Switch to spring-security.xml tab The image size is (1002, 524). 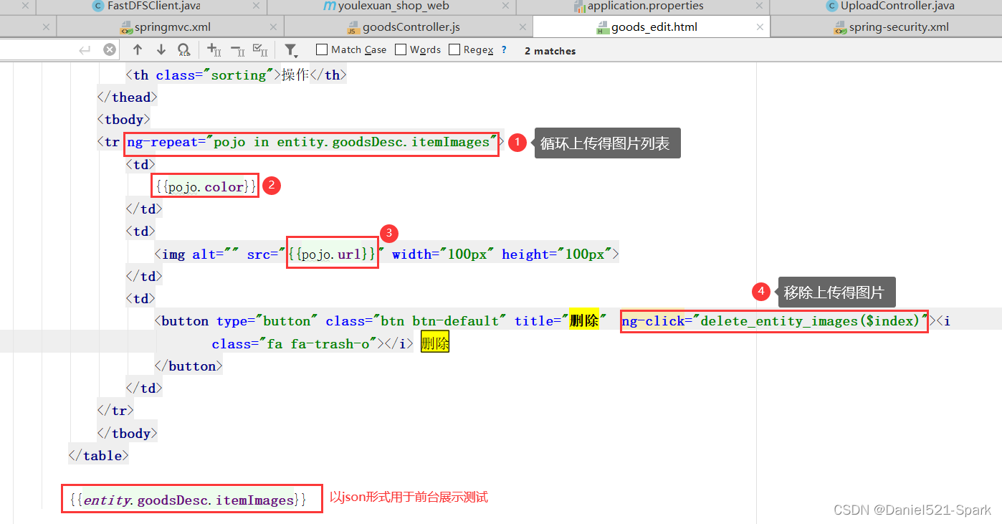(891, 27)
